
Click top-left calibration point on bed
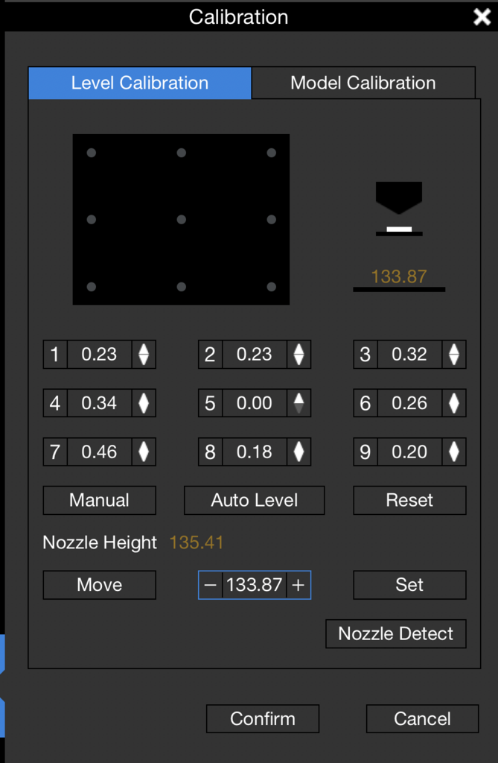point(91,153)
